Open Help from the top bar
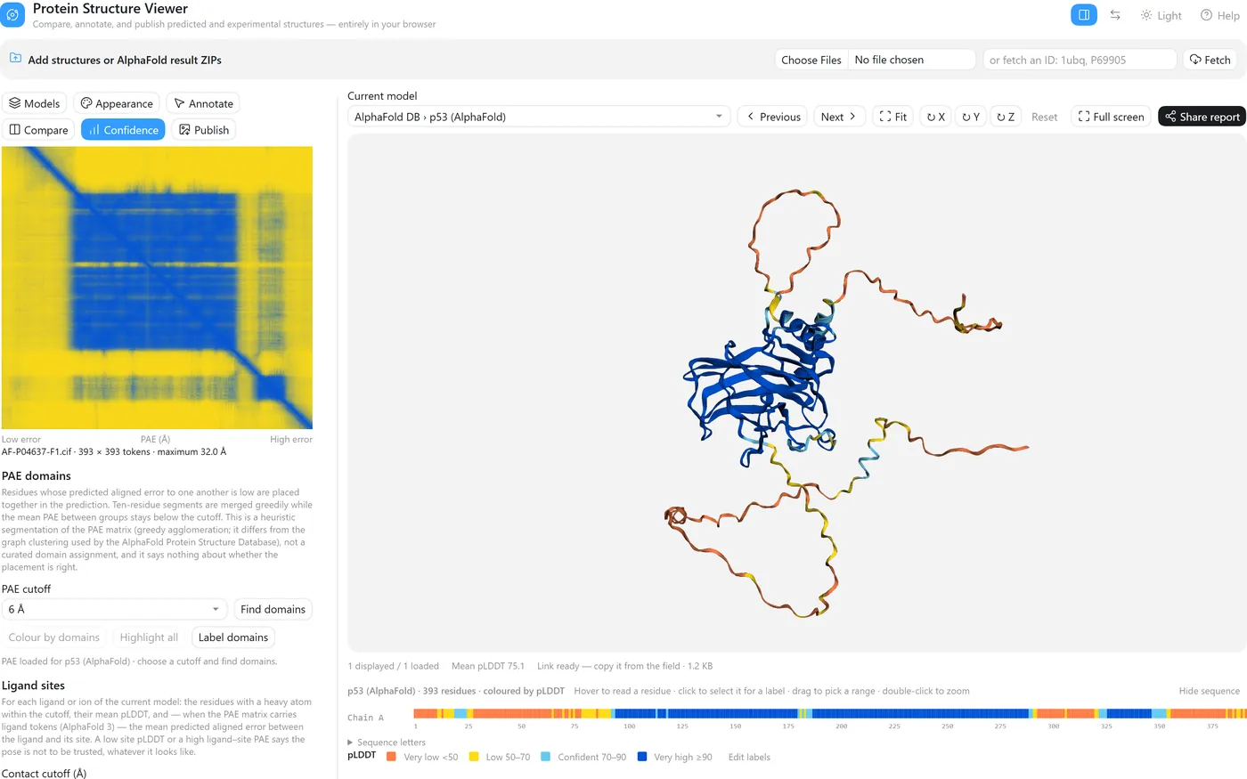Screen dimensions: 1247x779 (x=1219, y=15)
